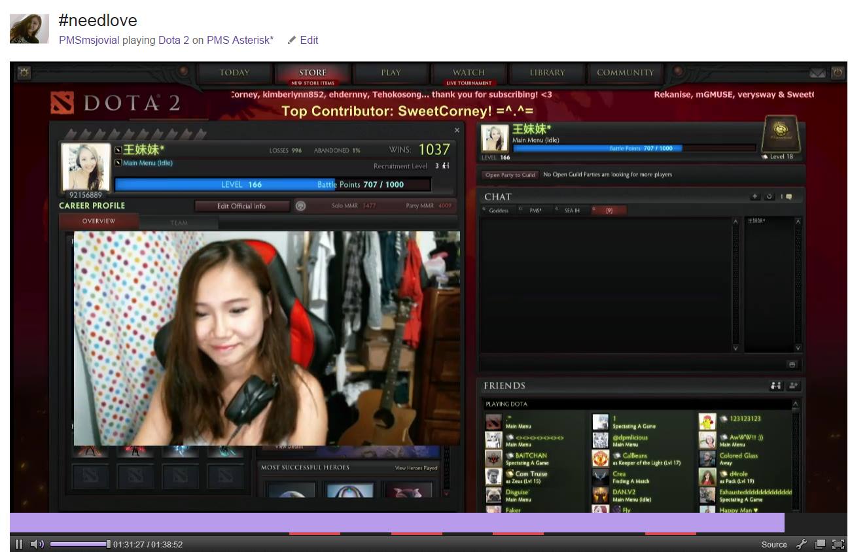This screenshot has width=850, height=552.
Task: Close the career profile panel
Action: click(x=457, y=130)
